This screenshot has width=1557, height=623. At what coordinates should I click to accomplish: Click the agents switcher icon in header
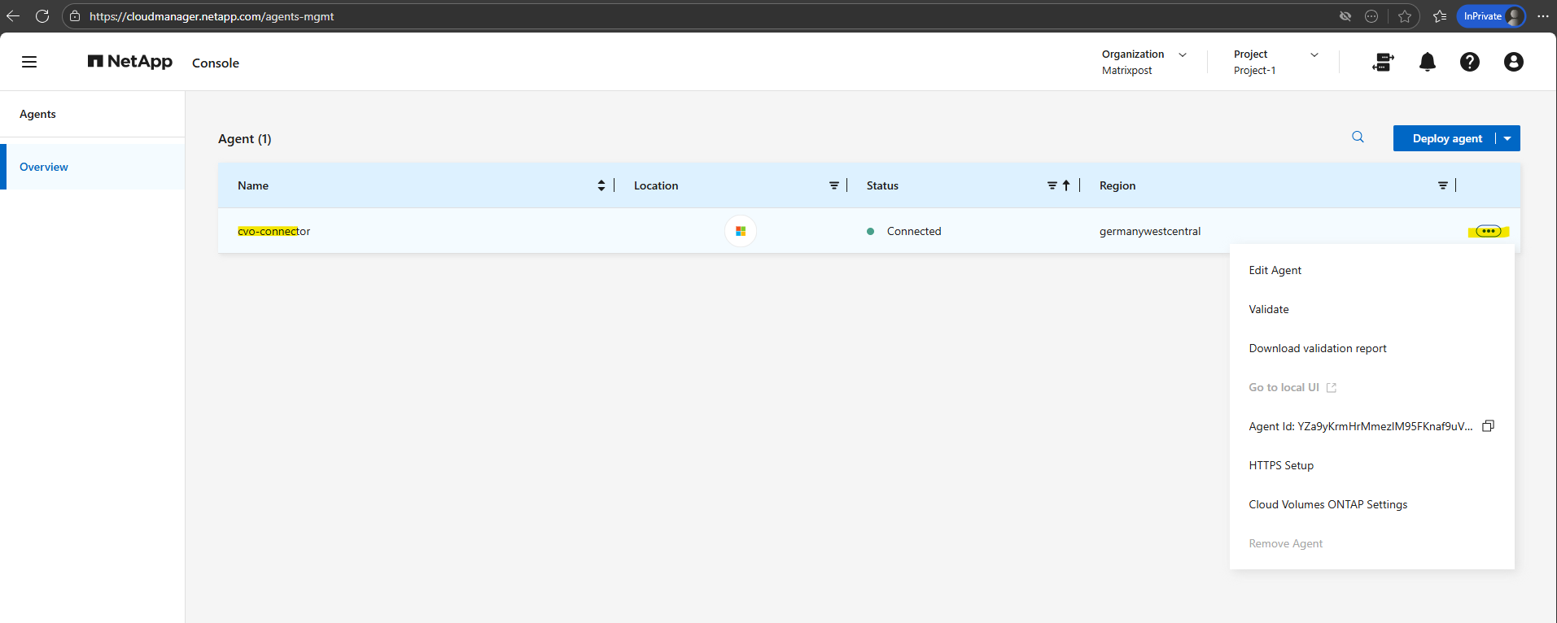[x=1383, y=62]
